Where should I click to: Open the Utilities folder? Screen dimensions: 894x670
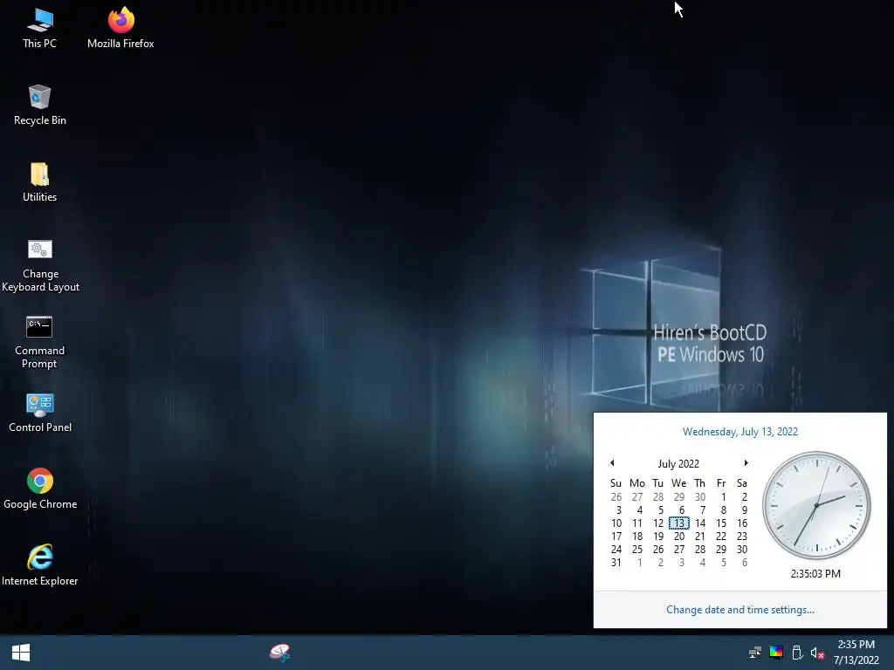point(40,181)
